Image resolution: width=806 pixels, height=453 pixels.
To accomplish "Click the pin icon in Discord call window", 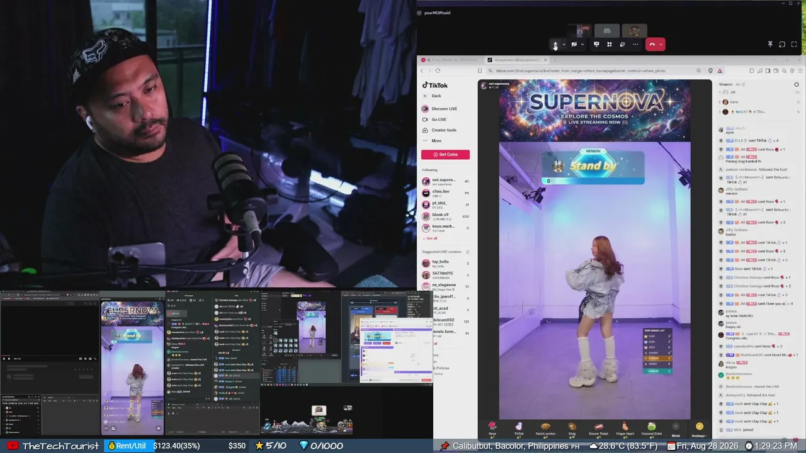I will [x=770, y=44].
